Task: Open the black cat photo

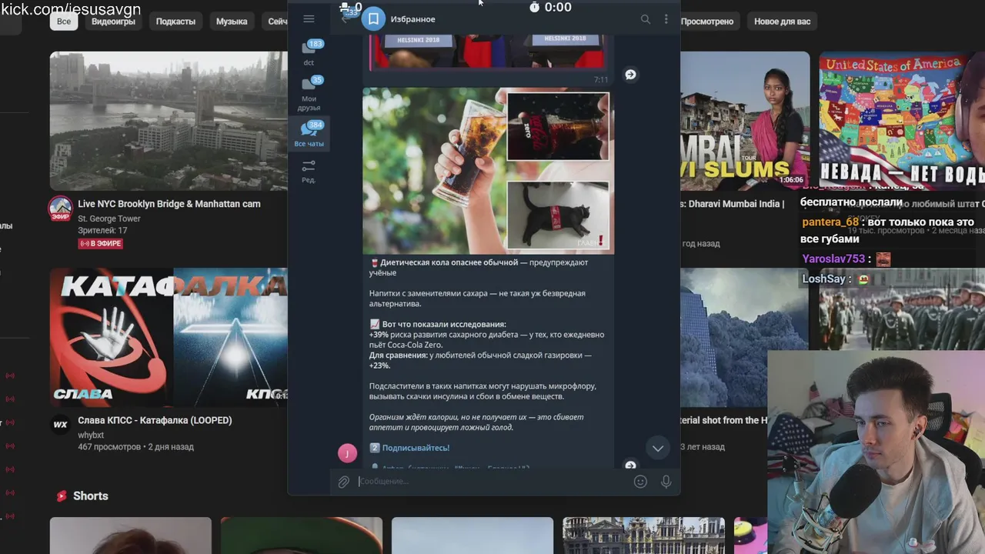Action: tap(558, 215)
